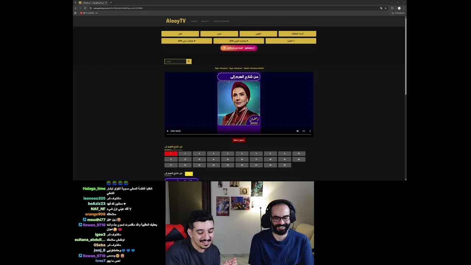
Task: Open video fullscreen mode
Action: pyautogui.click(x=304, y=131)
